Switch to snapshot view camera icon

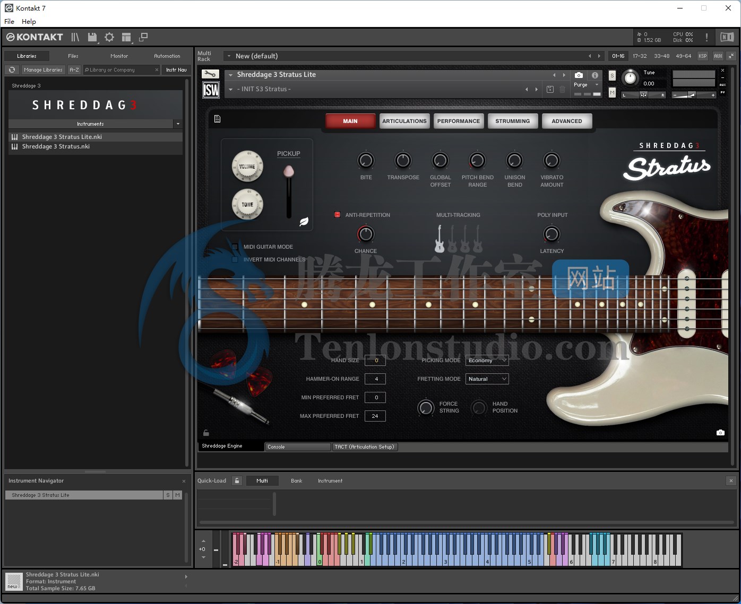pyautogui.click(x=579, y=75)
